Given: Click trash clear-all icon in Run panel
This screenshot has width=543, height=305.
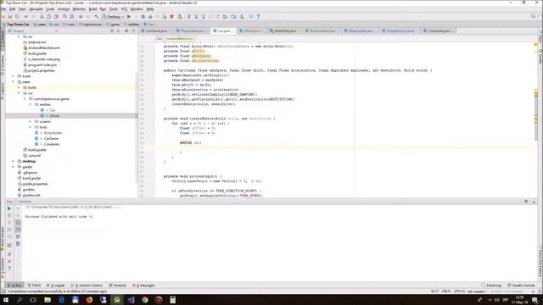Looking at the screenshot, I should coord(18,244).
